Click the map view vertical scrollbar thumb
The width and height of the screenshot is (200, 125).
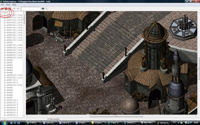198,69
